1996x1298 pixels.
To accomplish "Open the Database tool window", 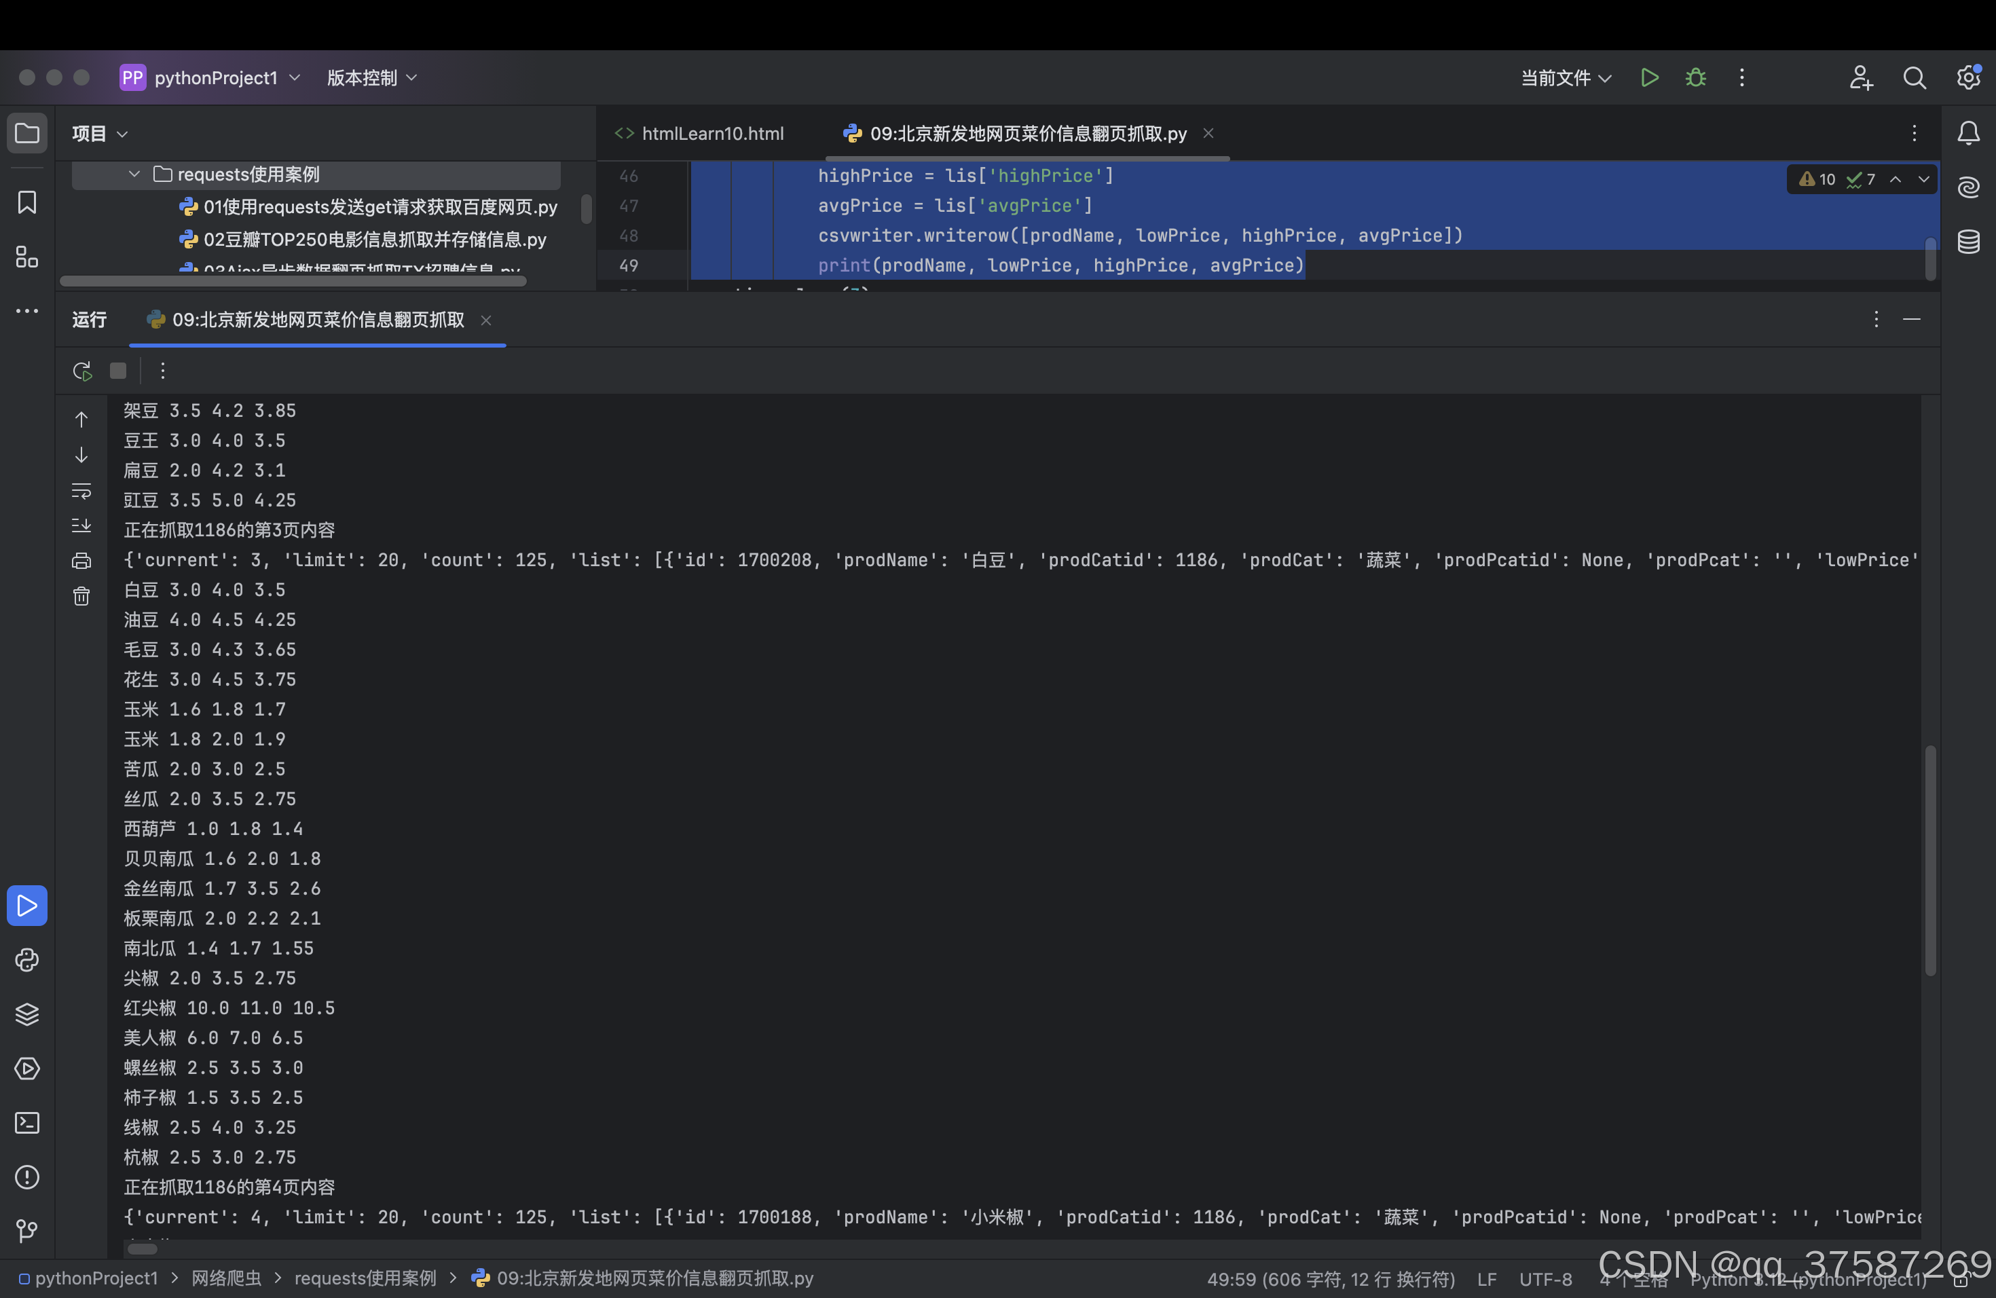I will tap(1968, 242).
